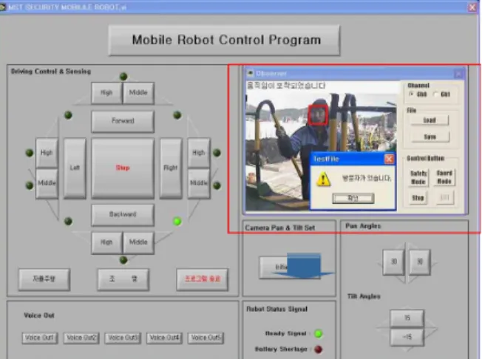
Task: Click the Ready Signal green indicator light
Action: pos(319,333)
